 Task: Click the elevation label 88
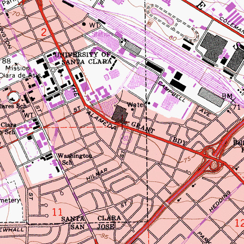click(6, 61)
